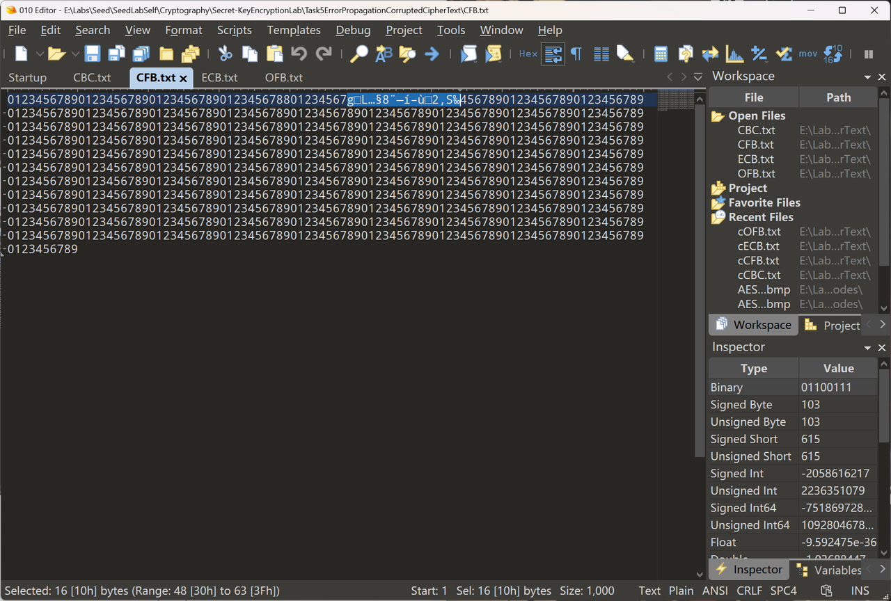Click the Compare Files icon
This screenshot has height=601, width=891.
(x=686, y=54)
